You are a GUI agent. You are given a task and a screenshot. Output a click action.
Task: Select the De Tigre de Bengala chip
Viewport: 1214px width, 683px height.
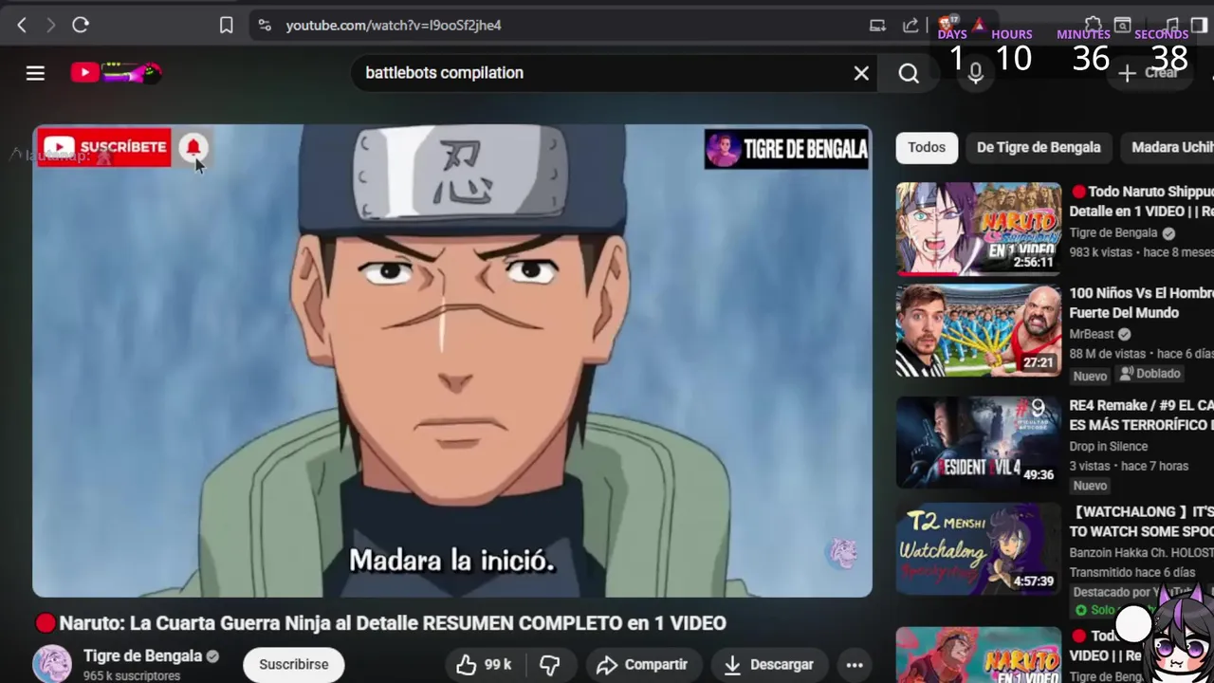tap(1039, 147)
